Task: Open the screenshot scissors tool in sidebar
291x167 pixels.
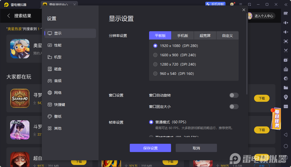Action: (286, 51)
